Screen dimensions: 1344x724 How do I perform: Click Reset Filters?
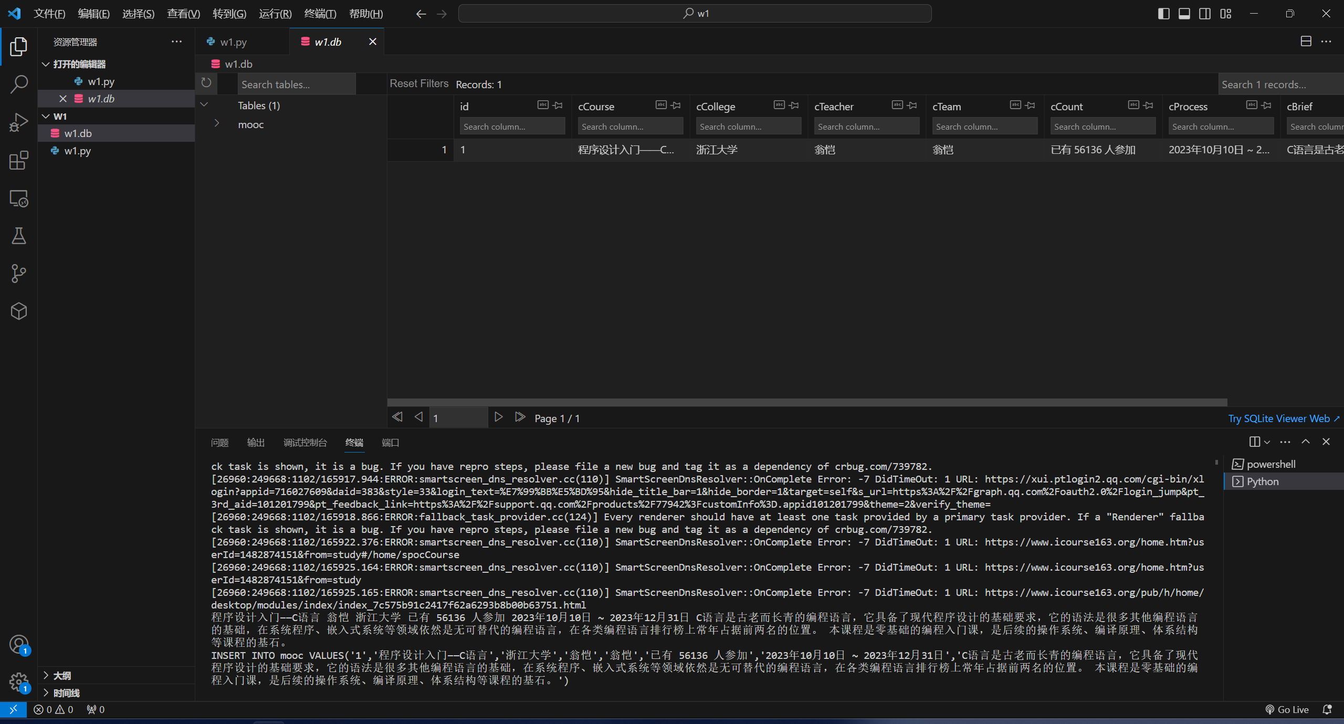[419, 83]
